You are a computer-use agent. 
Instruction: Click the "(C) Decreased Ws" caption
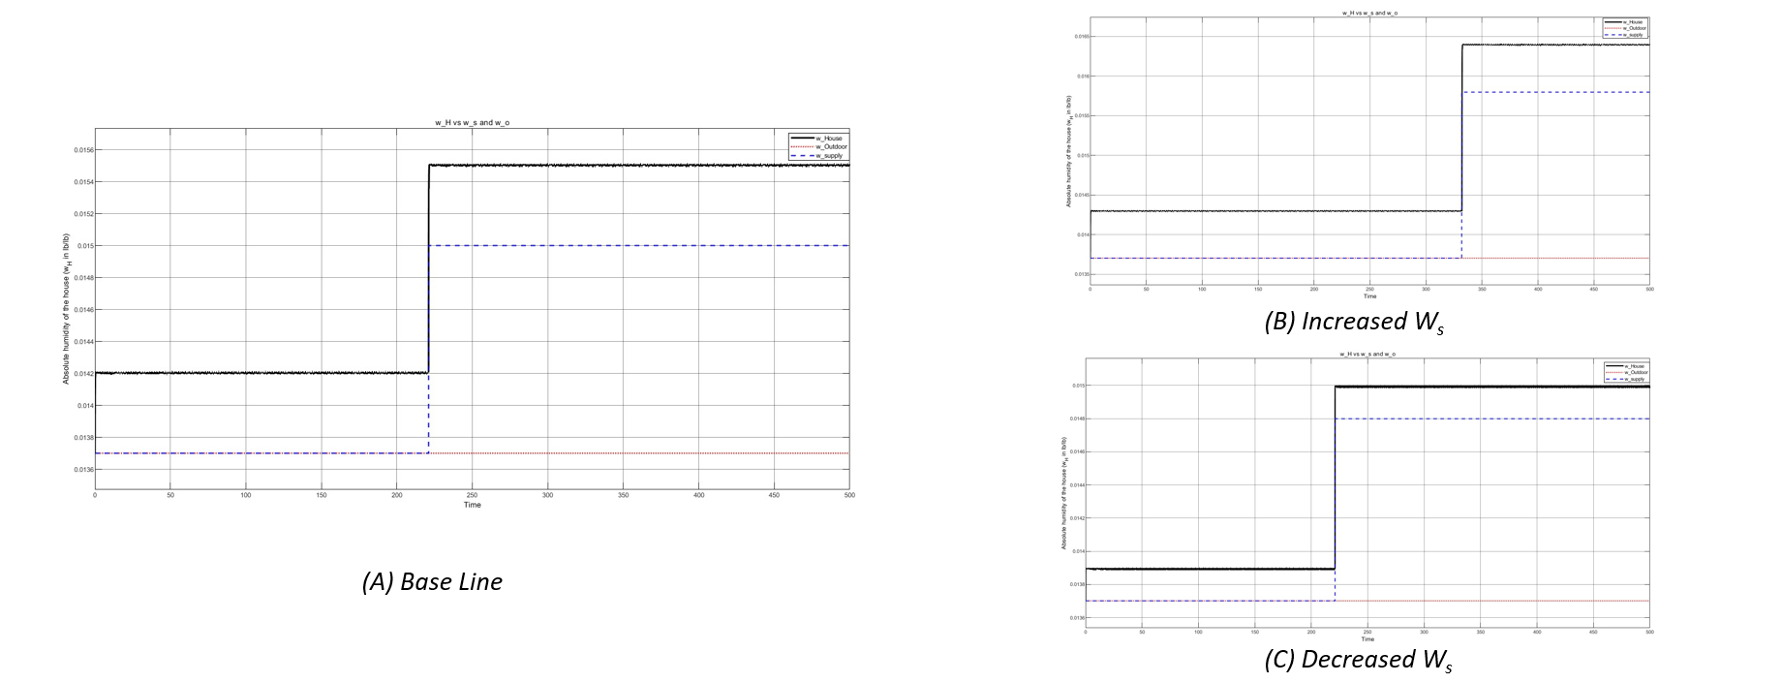click(1358, 660)
